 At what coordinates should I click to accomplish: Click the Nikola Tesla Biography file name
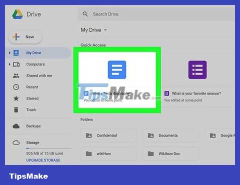110,93
